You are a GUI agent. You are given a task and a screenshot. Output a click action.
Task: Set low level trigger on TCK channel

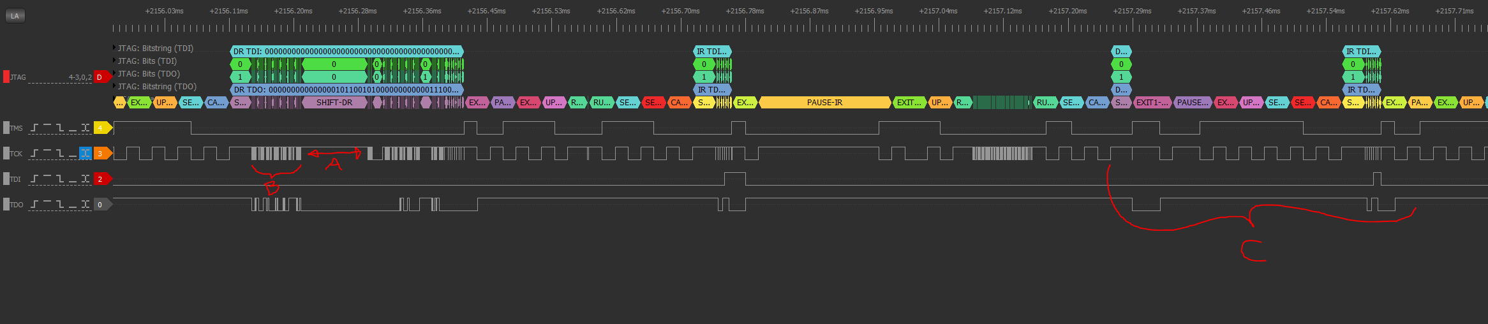tap(72, 154)
